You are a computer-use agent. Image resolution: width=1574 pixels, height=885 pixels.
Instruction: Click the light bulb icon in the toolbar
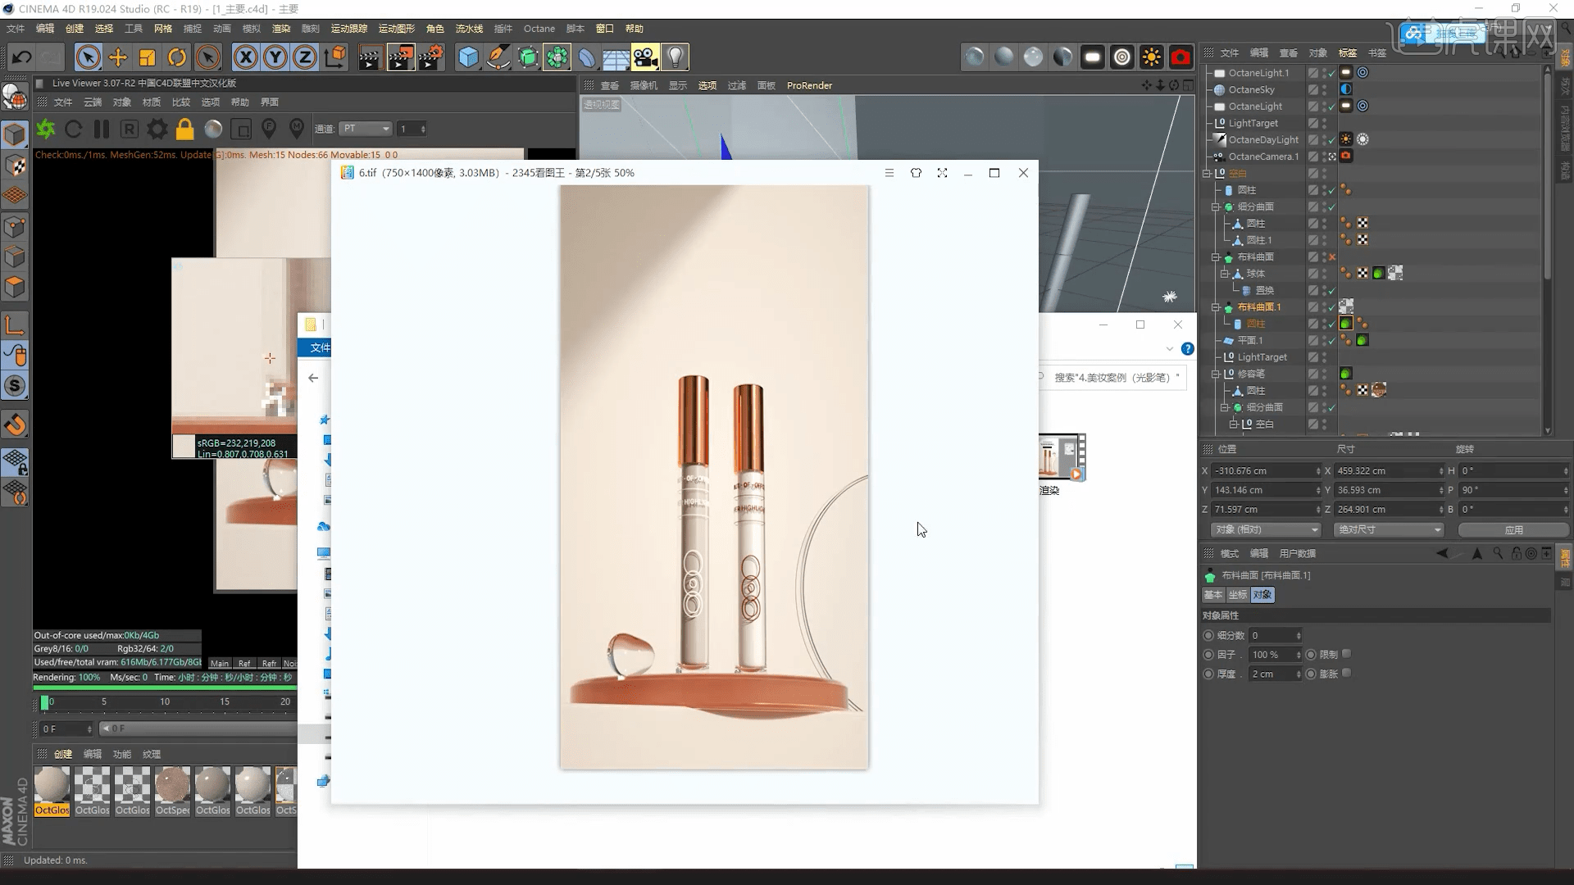tap(674, 57)
